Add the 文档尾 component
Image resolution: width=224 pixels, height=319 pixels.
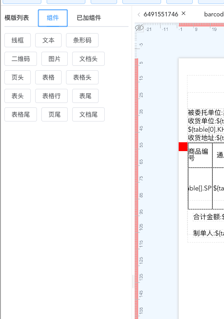point(88,114)
